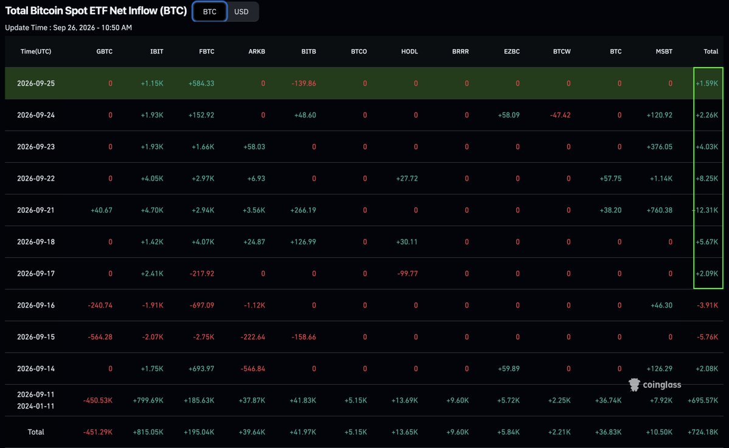Viewport: 729px width, 448px height.
Task: Click the +4.07K FBTC value
Action: [x=202, y=242]
